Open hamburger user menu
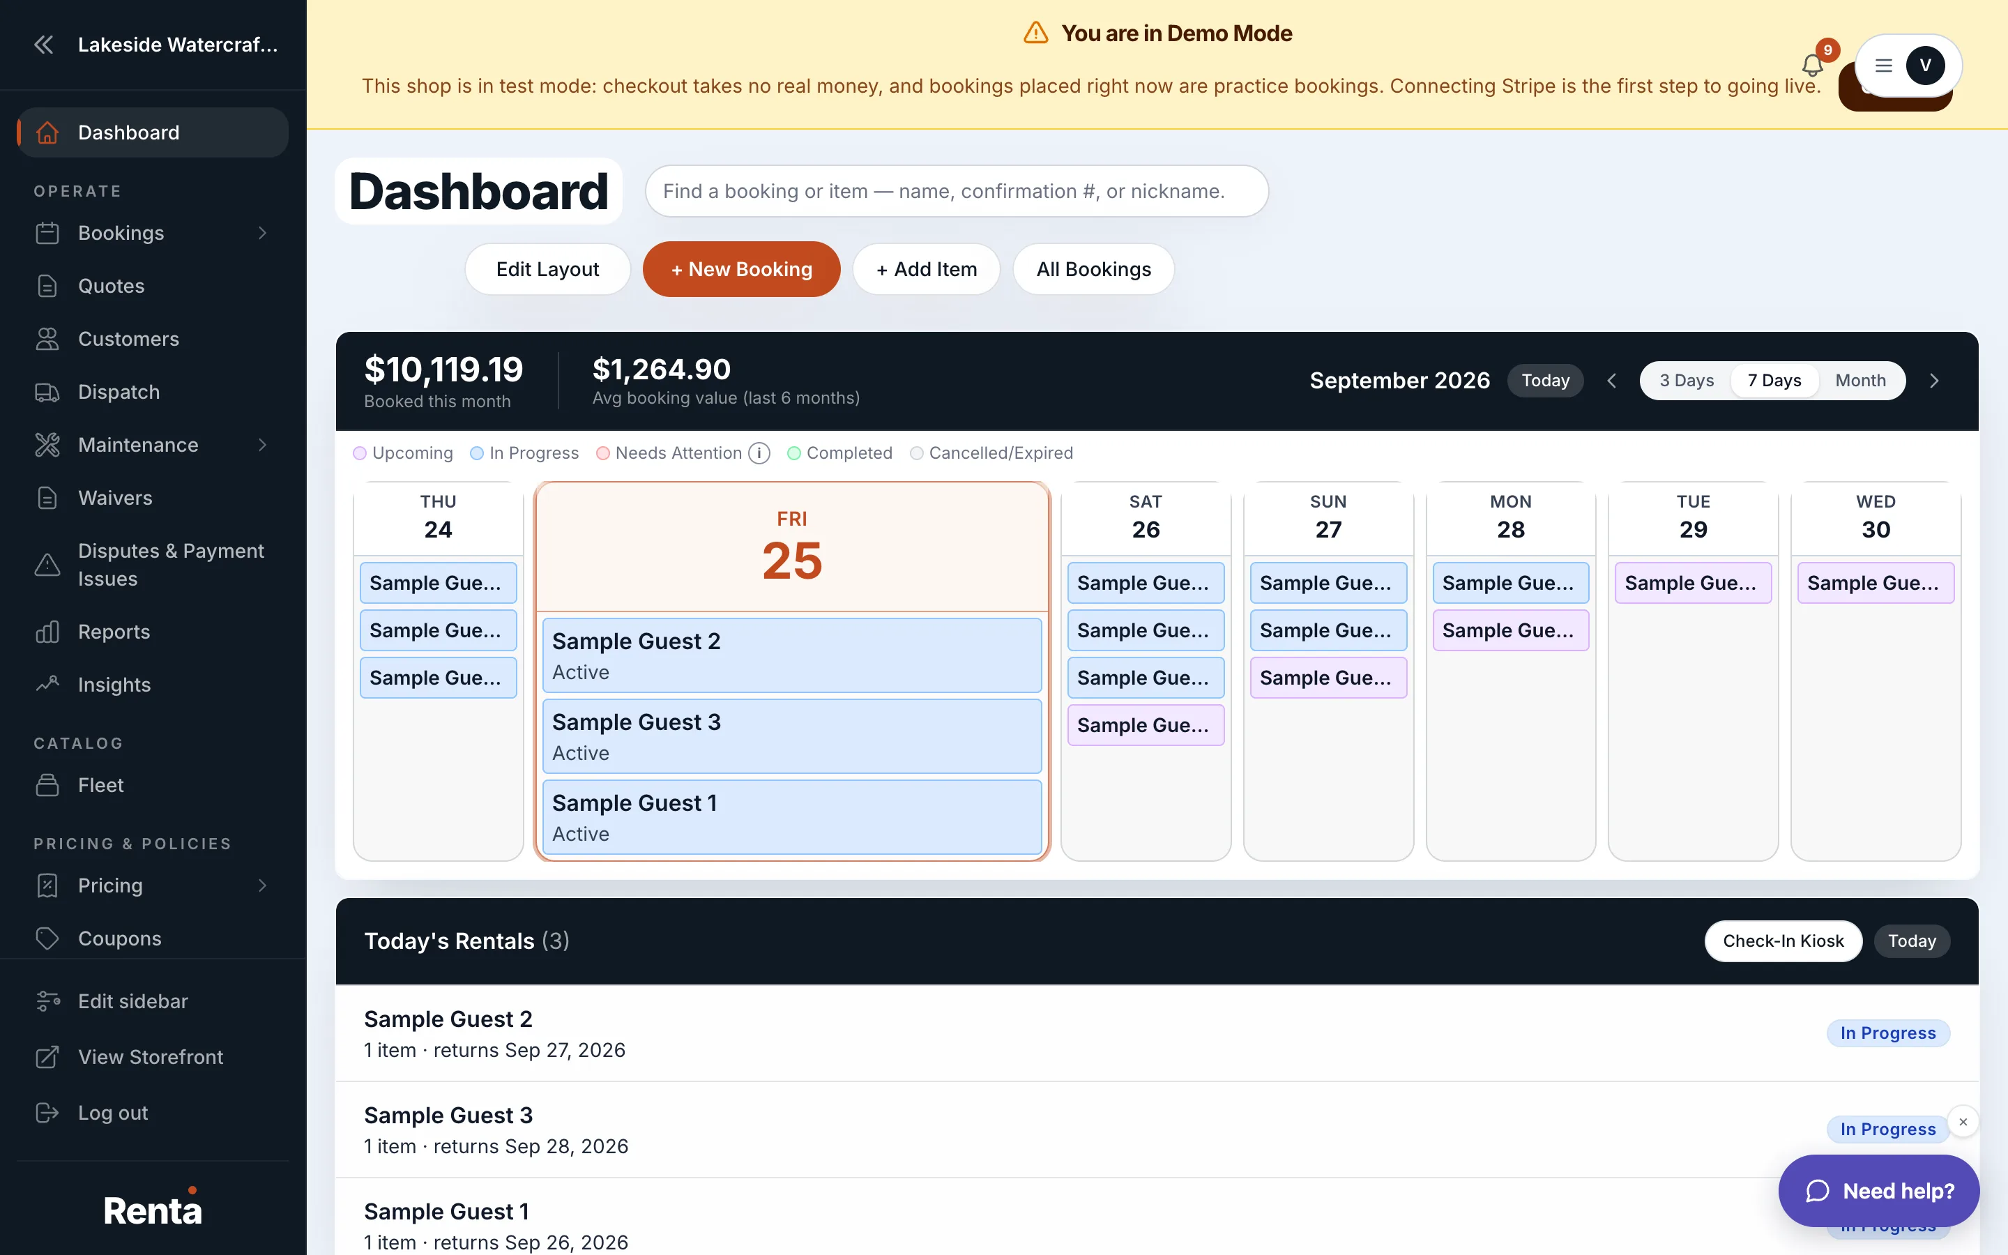 tap(1883, 66)
